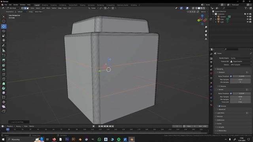Screen dimensions: 253x142
Task: Select the Bevel tool
Action: (4, 70)
